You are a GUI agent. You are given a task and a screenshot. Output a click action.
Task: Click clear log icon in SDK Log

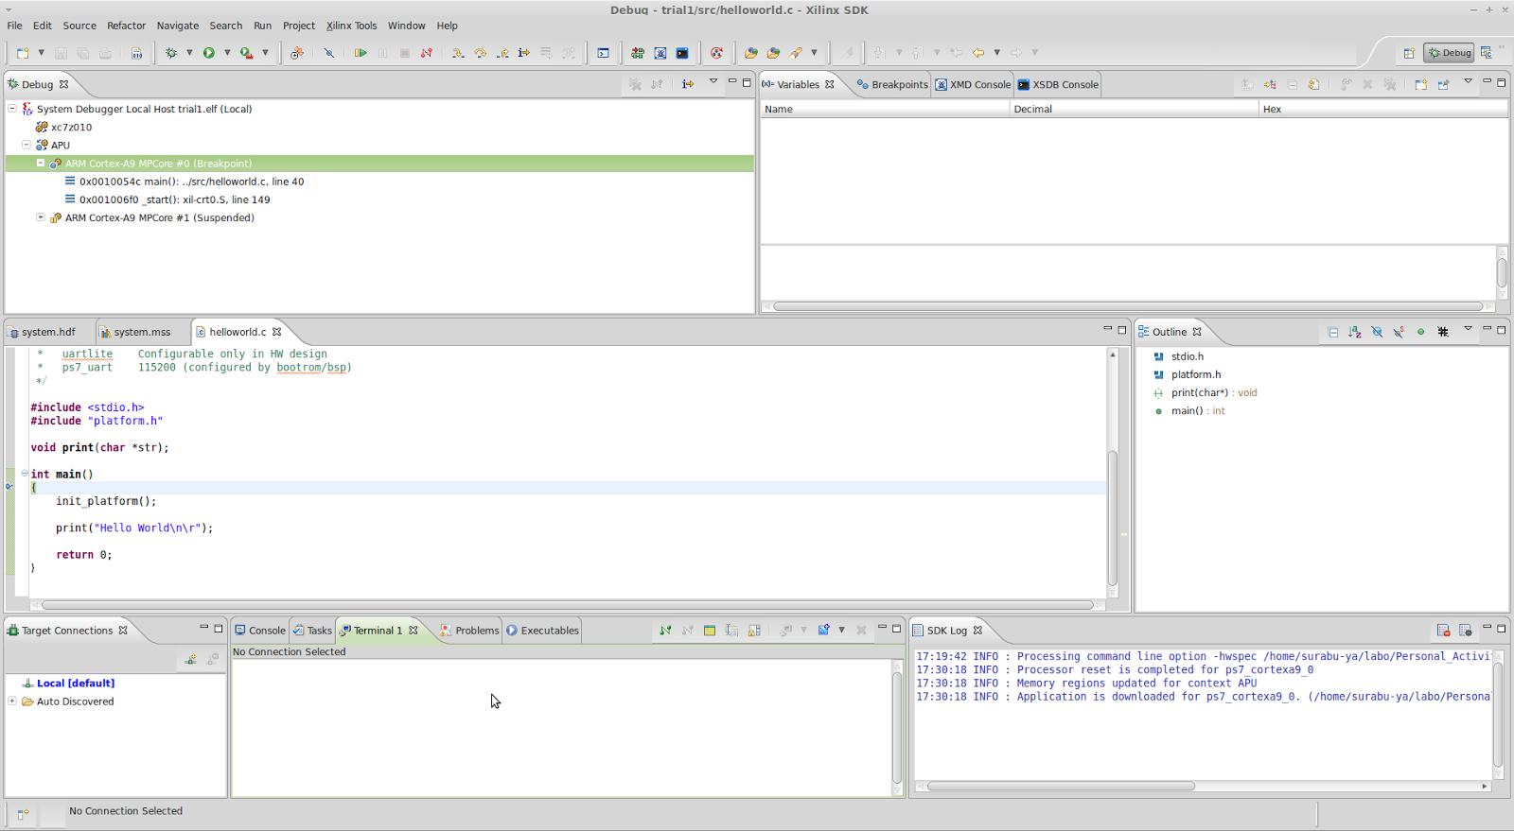tap(1443, 631)
